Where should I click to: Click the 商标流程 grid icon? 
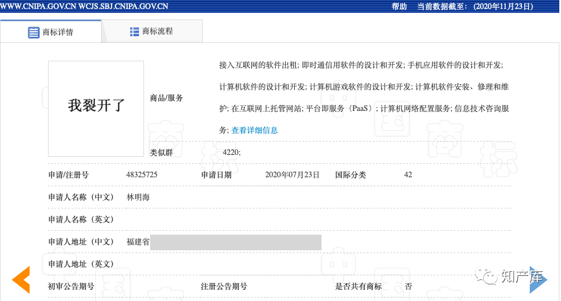pyautogui.click(x=135, y=32)
